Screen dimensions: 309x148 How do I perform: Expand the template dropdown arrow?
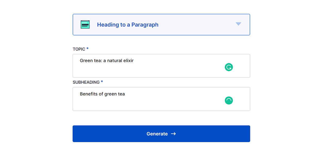tap(238, 24)
